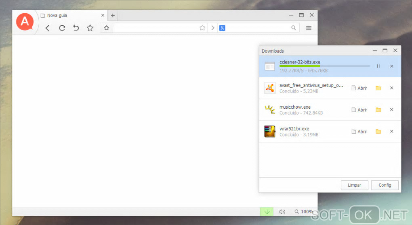The image size is (412, 225).
Task: Select the wrar521br.exe file name
Action: tap(294, 129)
